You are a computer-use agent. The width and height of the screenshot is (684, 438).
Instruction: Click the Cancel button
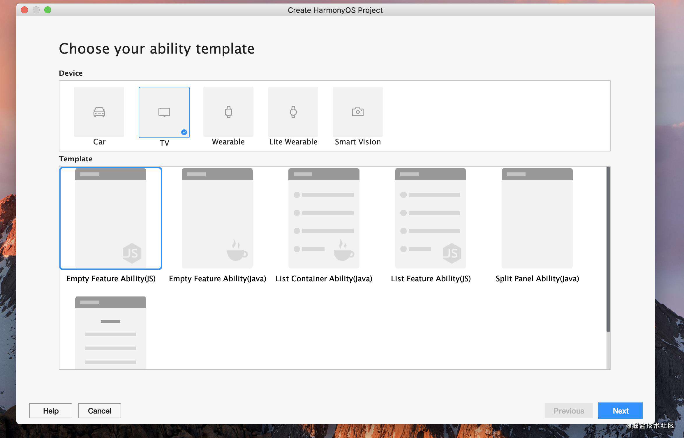tap(100, 411)
